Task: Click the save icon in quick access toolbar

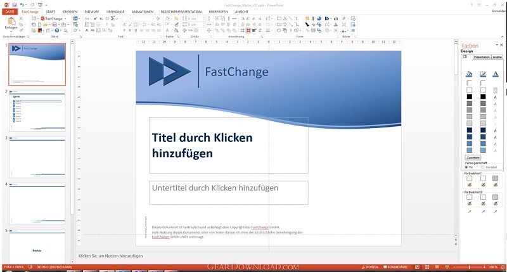Action: 14,5
